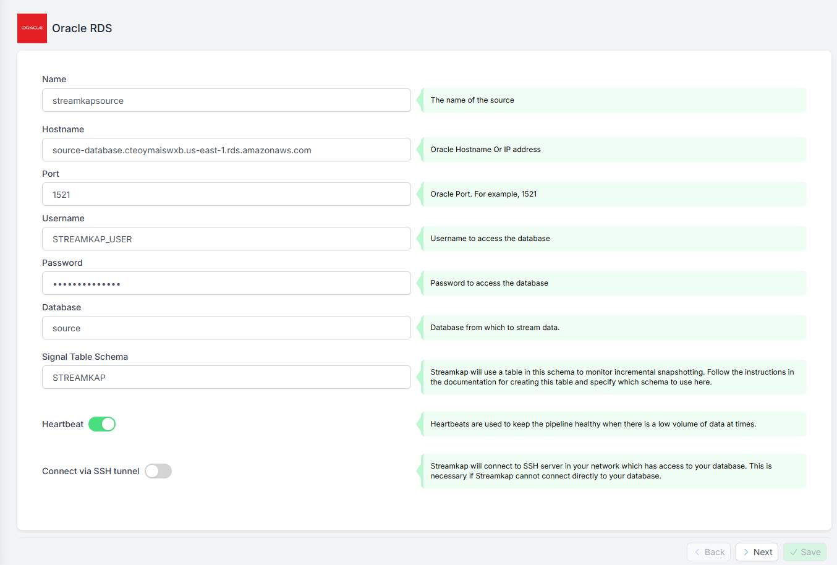Click the Heartbeats pipeline healthy help text

[x=593, y=424]
